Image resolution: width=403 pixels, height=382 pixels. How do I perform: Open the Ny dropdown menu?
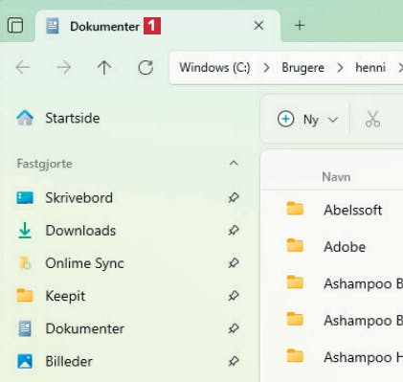307,120
